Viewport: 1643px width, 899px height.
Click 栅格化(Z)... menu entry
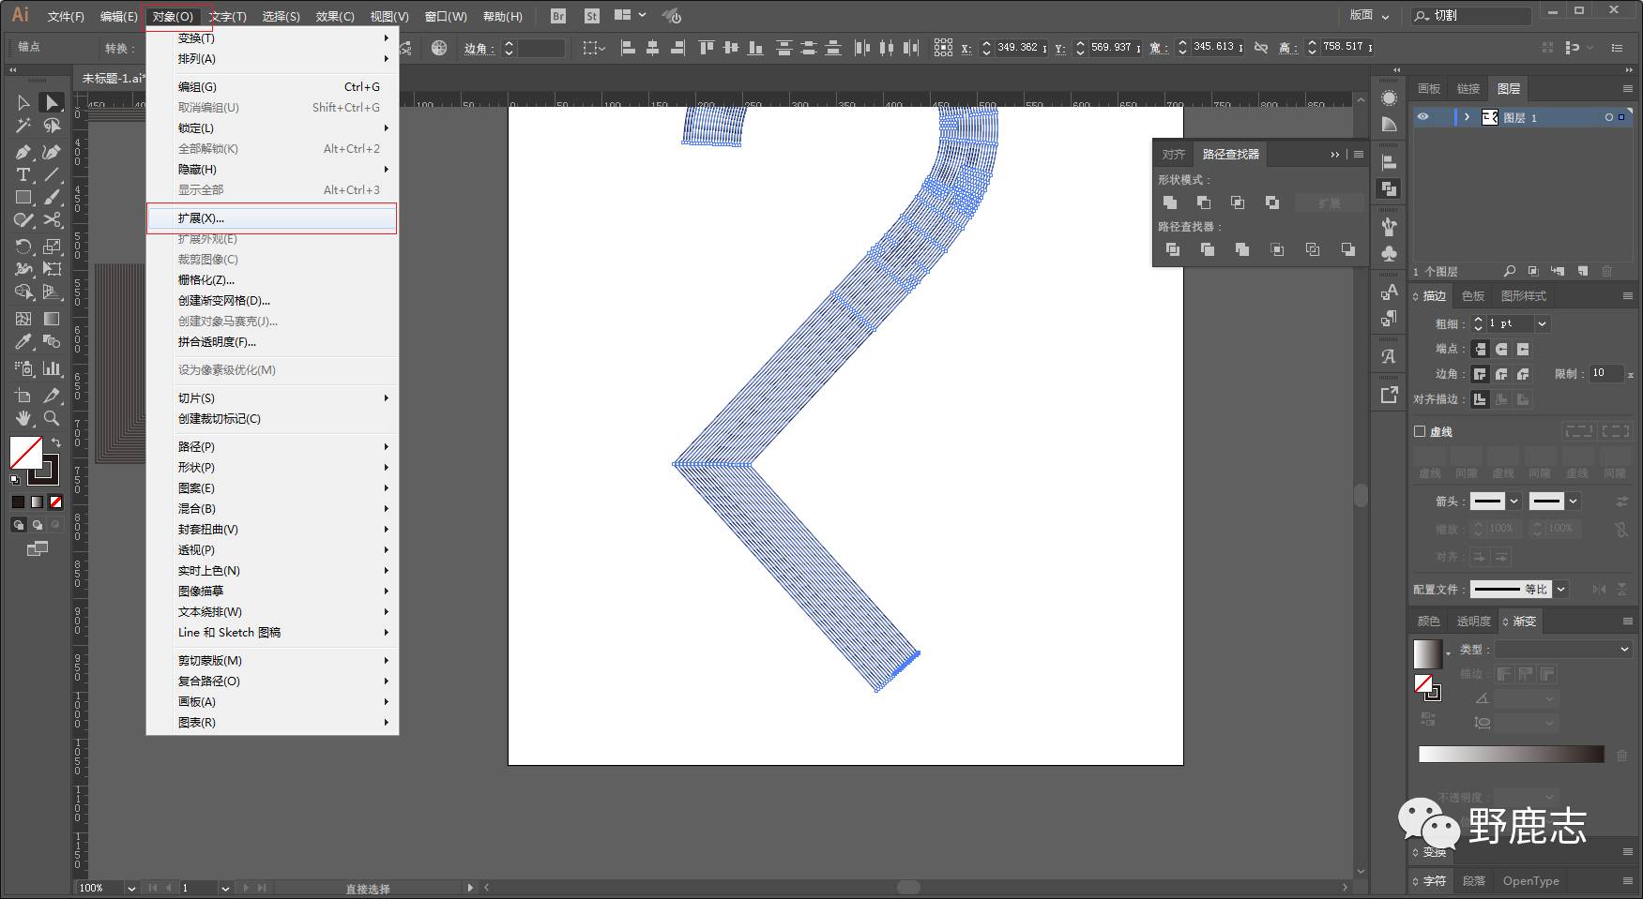click(206, 280)
